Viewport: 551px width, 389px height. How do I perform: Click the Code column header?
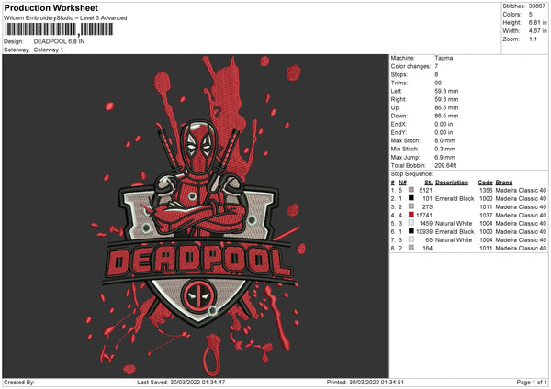[x=485, y=183]
